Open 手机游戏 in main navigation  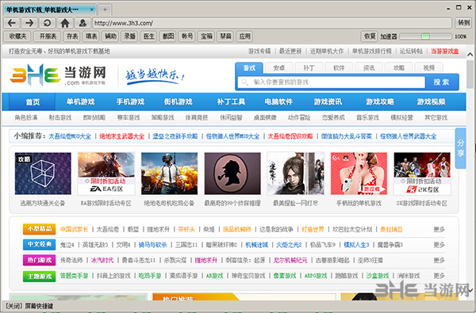[130, 101]
